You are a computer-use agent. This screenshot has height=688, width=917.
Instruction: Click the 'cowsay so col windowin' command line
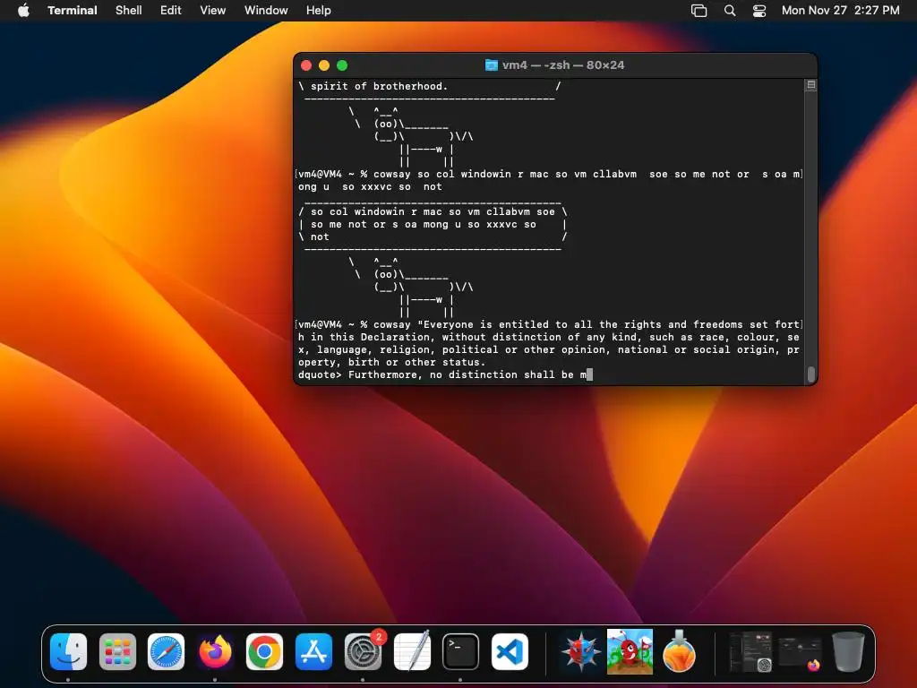pos(549,180)
